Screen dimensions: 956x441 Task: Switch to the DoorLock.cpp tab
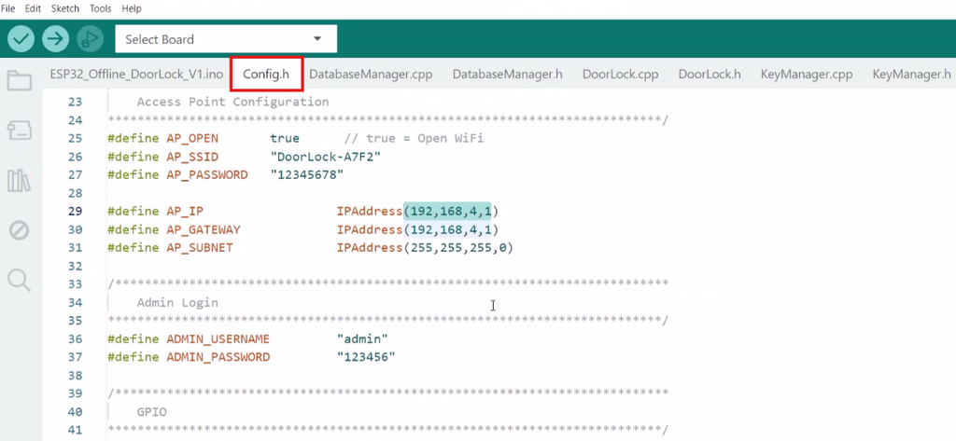point(620,75)
